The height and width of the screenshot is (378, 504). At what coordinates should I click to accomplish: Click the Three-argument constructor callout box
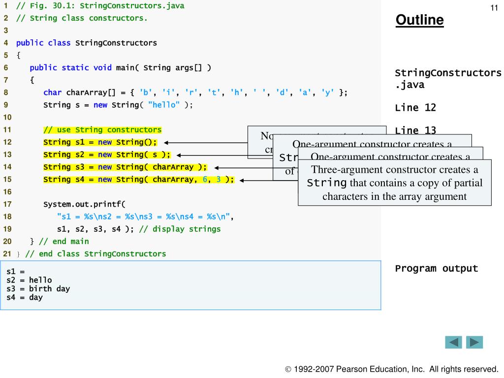[x=395, y=183]
